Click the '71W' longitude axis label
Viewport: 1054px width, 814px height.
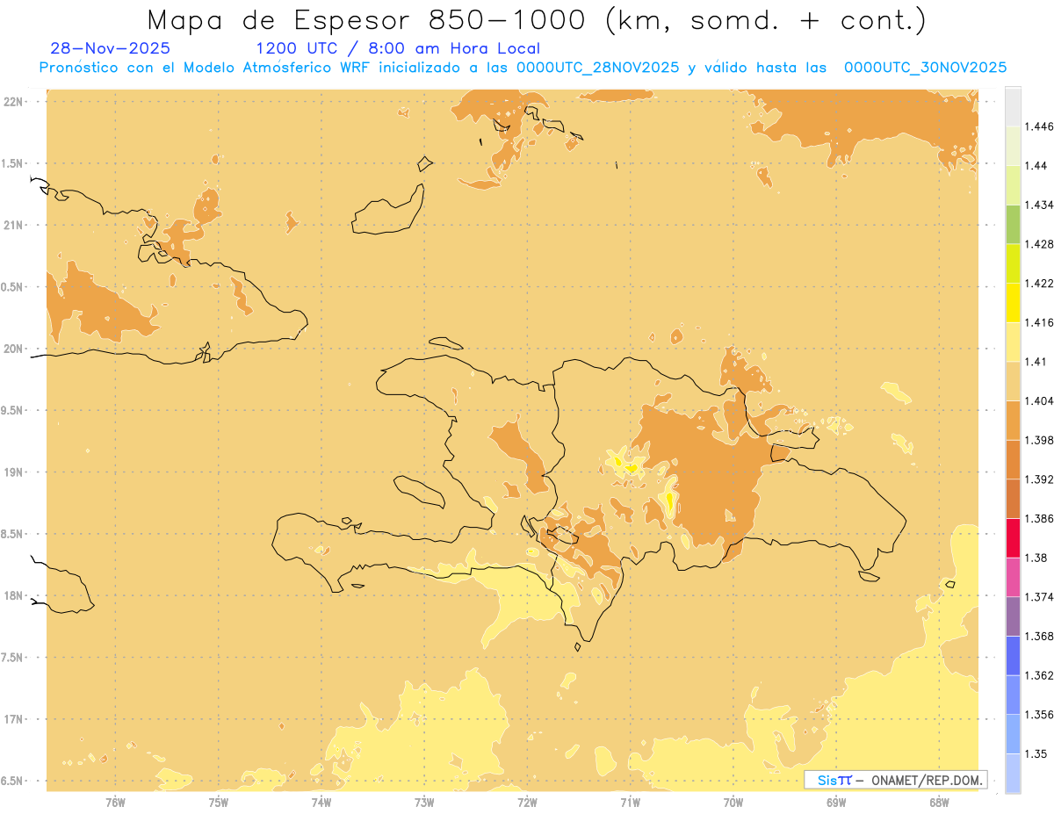point(630,802)
